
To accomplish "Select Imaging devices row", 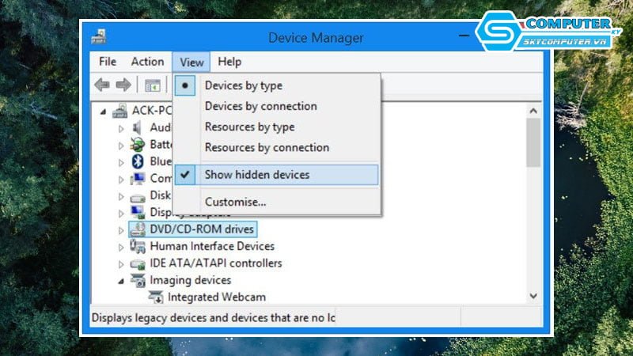I will 190,280.
